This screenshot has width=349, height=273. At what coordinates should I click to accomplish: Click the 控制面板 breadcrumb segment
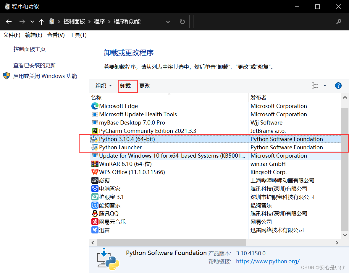(74, 22)
